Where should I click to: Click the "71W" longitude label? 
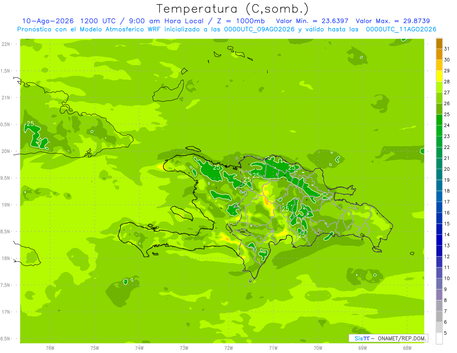(273, 348)
